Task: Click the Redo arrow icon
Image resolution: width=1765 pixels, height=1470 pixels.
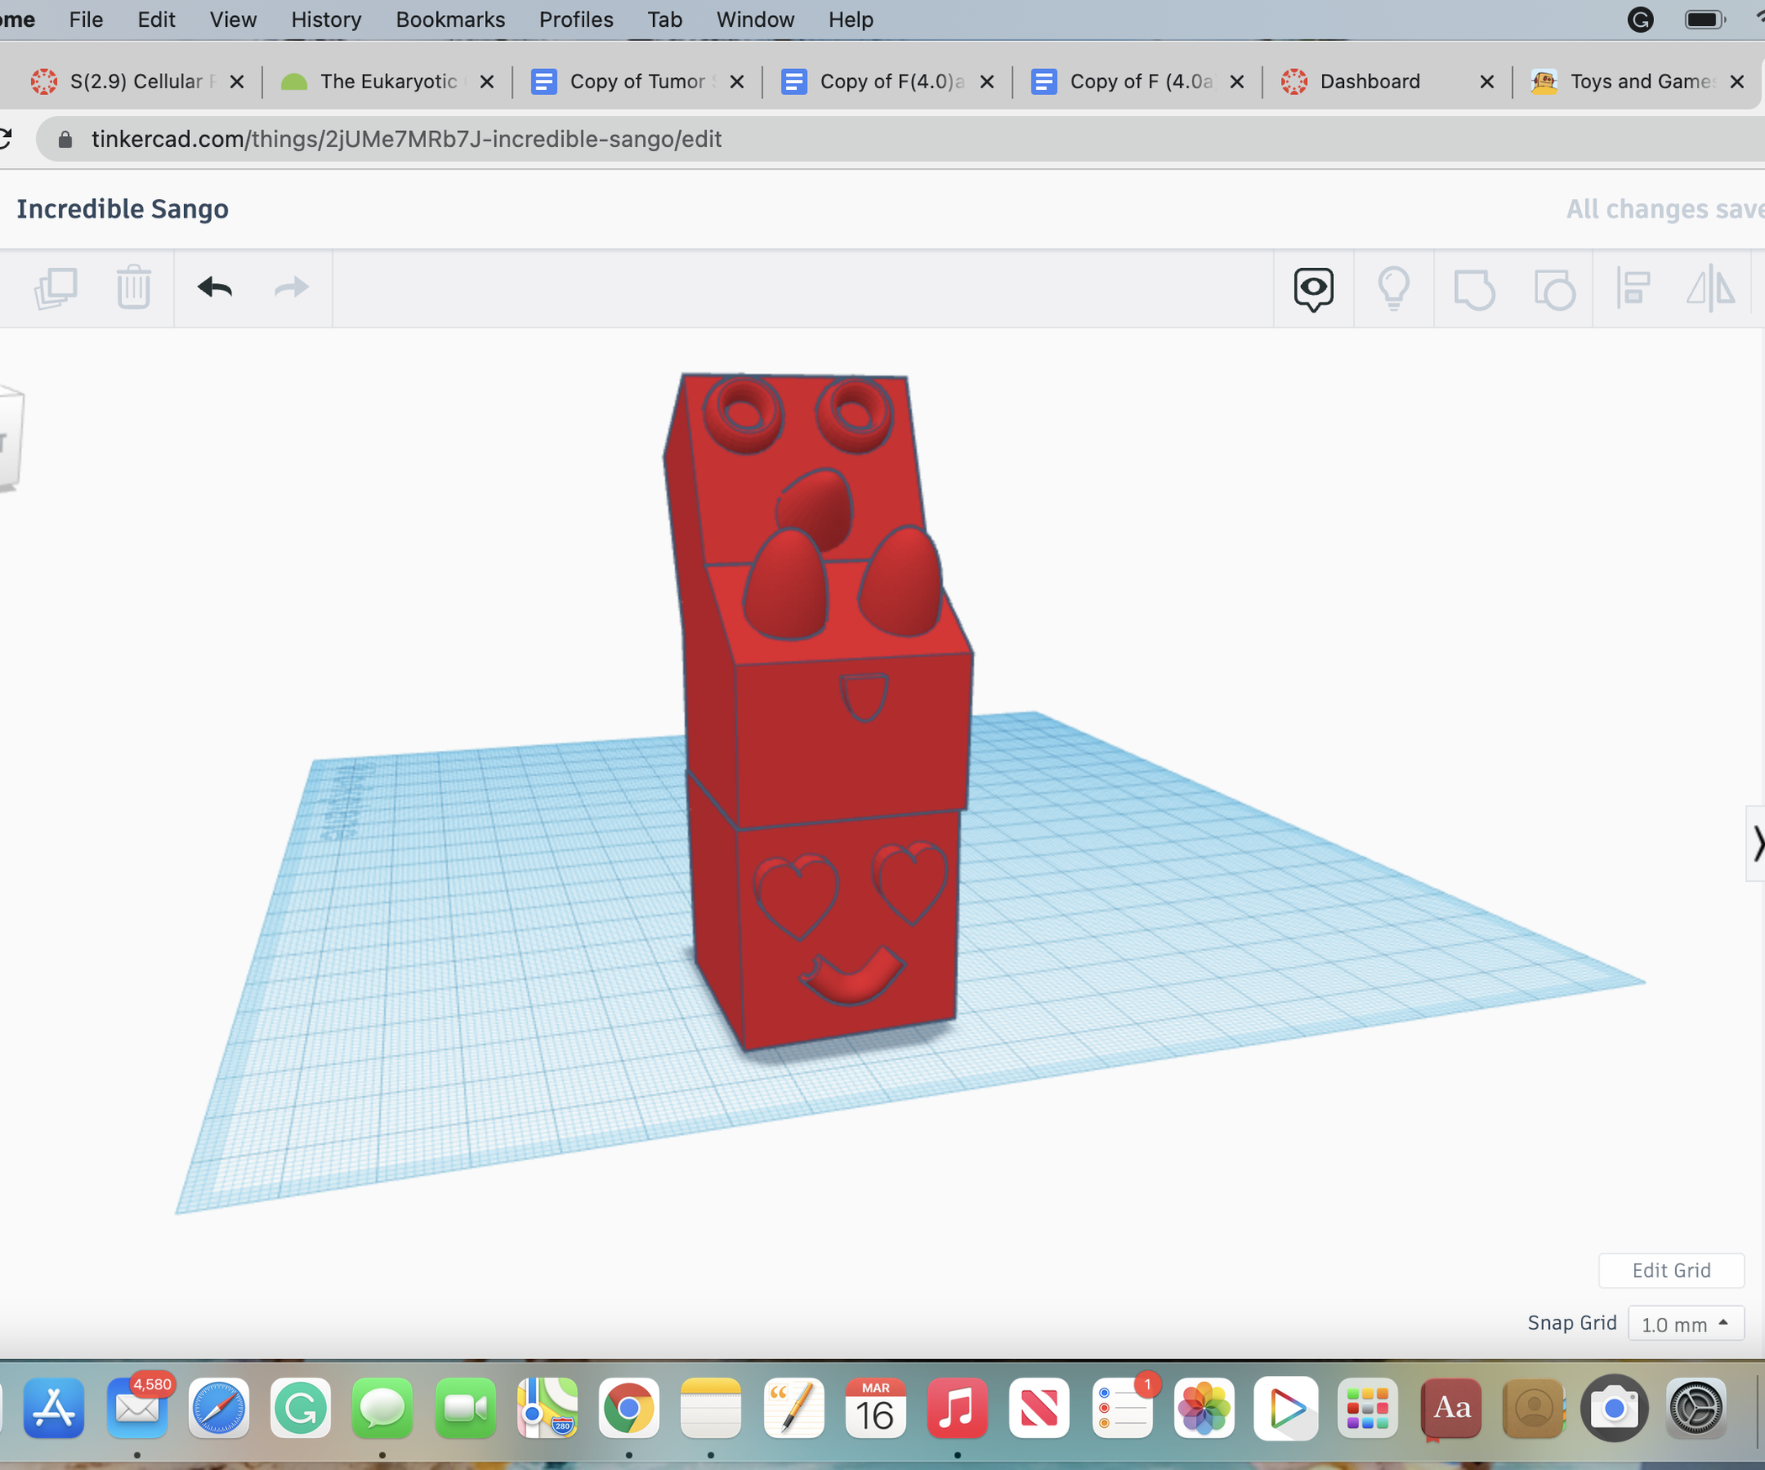Action: (289, 288)
